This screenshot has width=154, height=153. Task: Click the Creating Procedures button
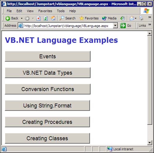tap(47, 122)
